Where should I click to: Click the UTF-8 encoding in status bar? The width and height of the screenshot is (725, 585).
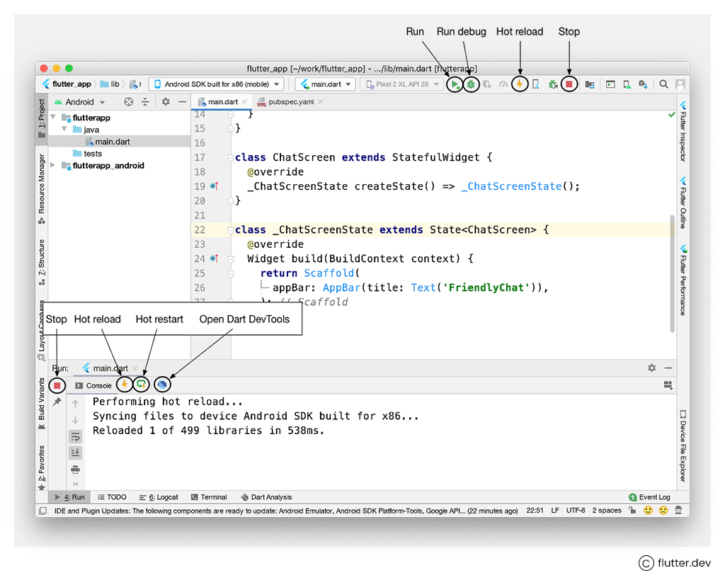576,510
